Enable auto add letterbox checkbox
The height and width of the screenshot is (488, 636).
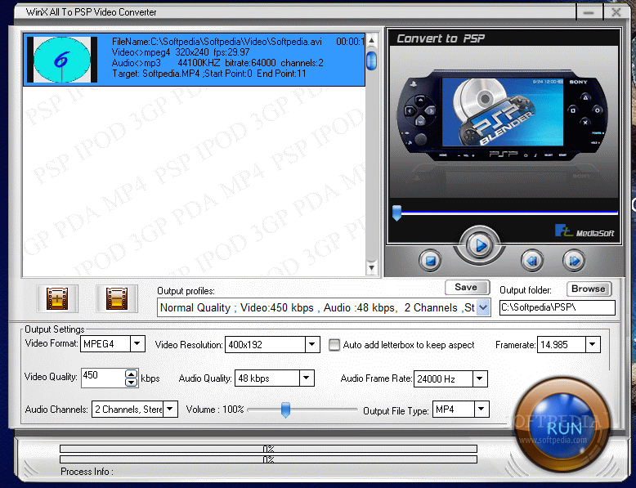[x=334, y=345]
